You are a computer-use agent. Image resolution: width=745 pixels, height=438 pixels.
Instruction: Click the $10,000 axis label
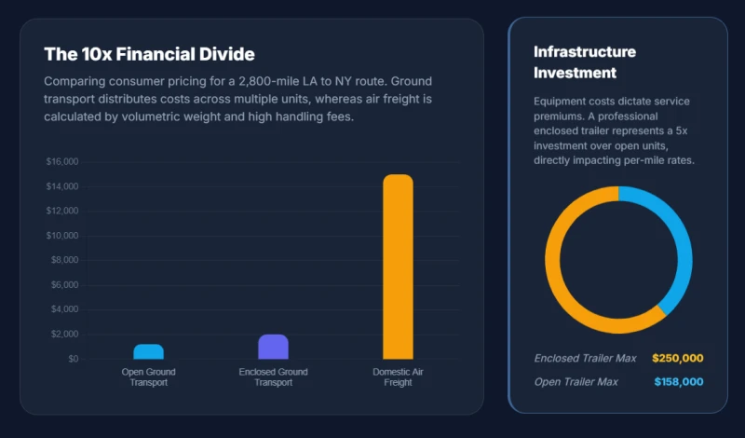pos(62,236)
